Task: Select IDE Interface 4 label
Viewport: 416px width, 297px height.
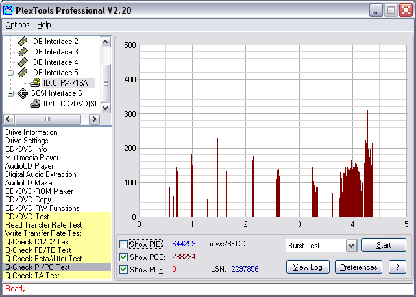Action: click(55, 62)
